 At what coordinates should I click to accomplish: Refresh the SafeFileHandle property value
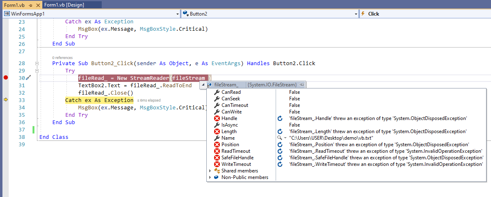[280, 158]
